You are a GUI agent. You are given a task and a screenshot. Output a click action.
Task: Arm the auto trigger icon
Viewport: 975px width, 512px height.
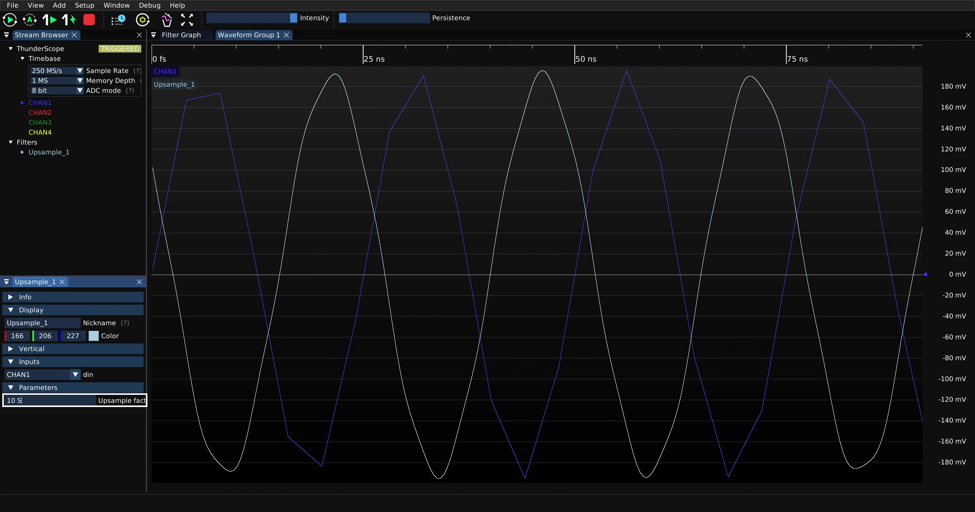click(x=29, y=19)
